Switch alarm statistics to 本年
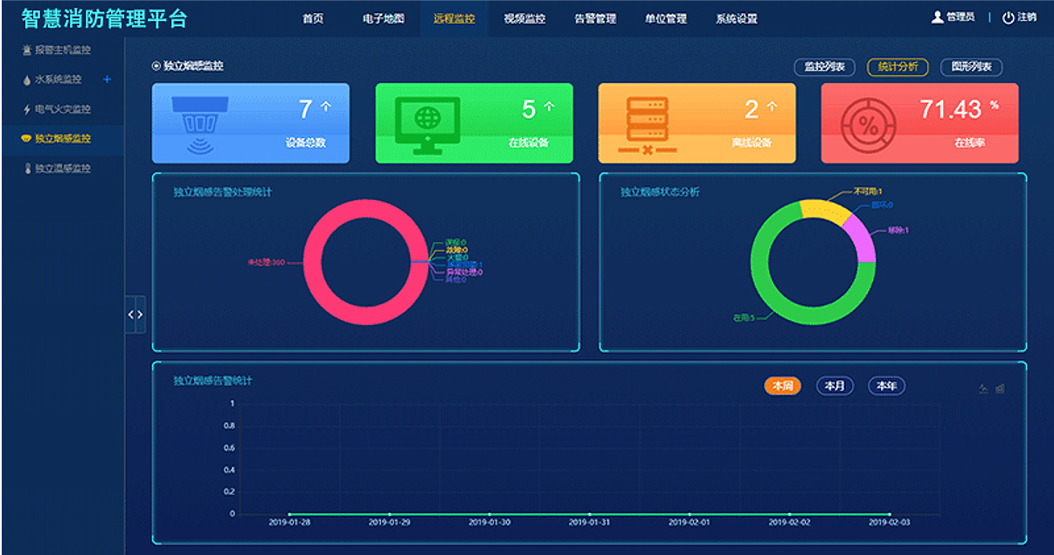 (886, 386)
